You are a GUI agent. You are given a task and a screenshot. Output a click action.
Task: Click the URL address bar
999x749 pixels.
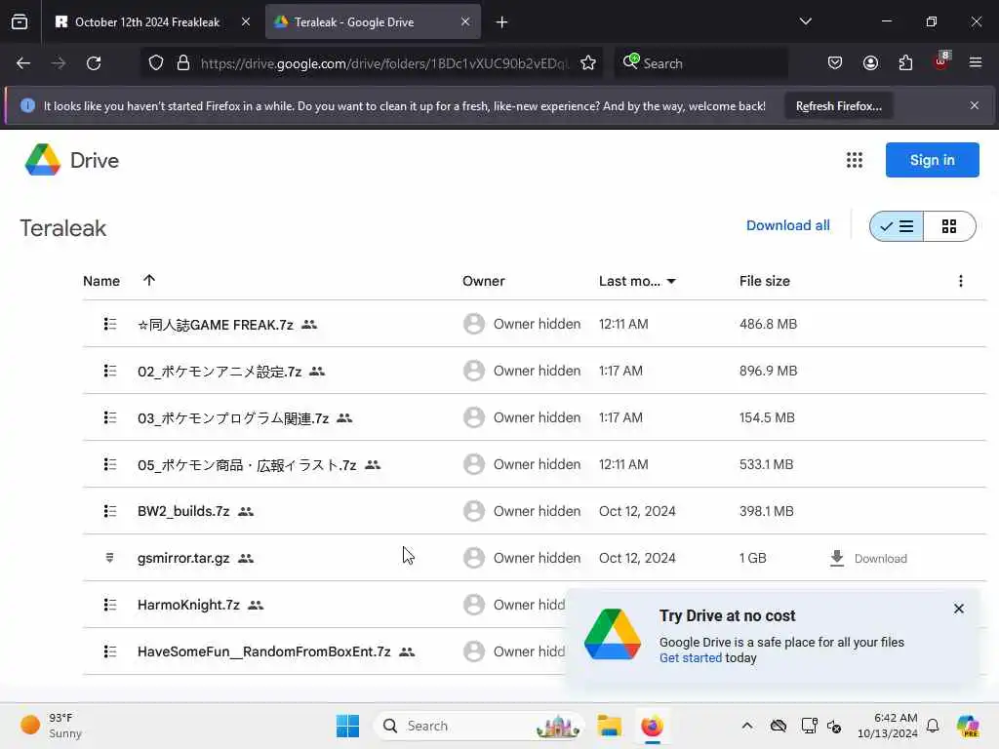(x=383, y=63)
